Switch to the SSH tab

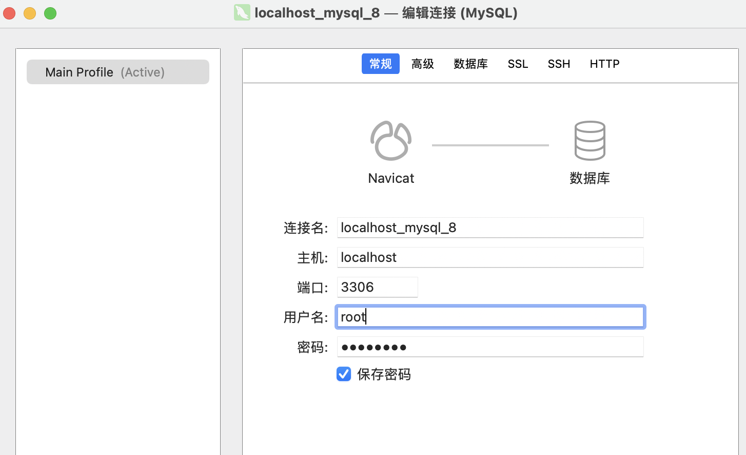(559, 64)
